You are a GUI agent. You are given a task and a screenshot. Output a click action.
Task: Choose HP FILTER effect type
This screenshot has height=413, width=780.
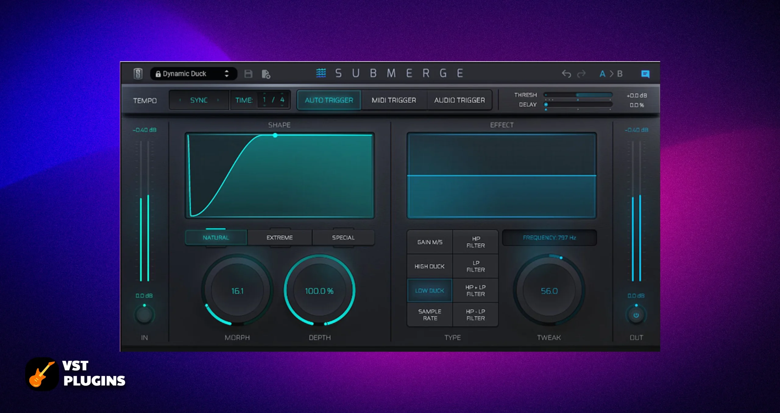(476, 242)
